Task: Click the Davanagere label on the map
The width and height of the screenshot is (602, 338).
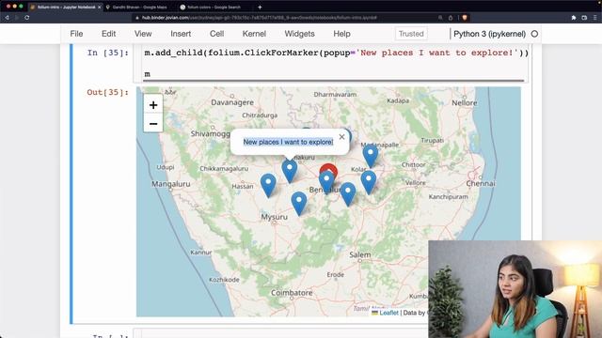Action: (x=232, y=102)
